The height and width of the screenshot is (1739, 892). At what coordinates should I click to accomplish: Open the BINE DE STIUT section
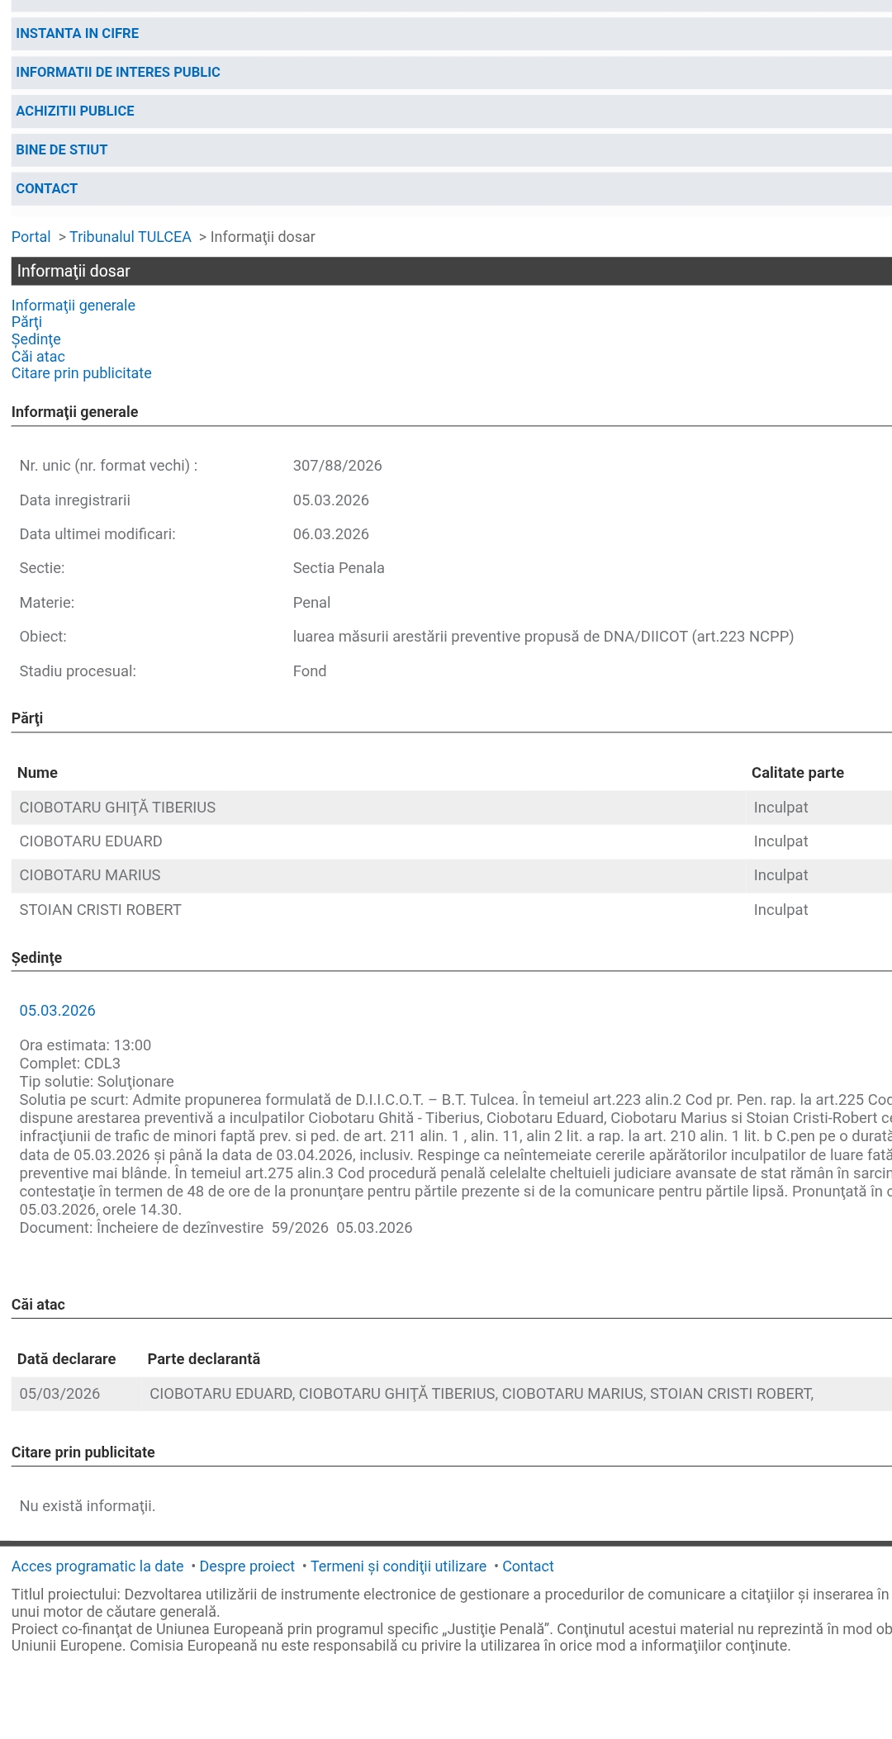coord(61,150)
